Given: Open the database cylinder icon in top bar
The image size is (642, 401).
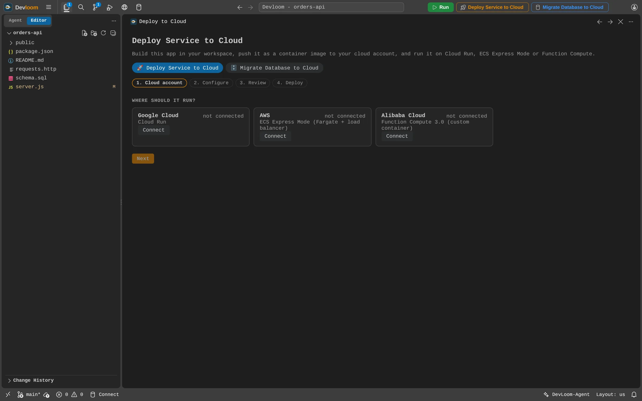Looking at the screenshot, I should pos(139,7).
